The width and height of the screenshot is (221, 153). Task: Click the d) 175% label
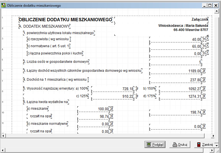[150, 96]
